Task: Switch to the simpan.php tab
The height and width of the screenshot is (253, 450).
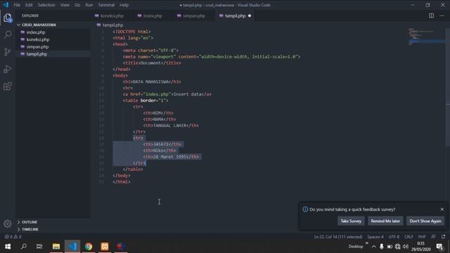Action: [194, 15]
